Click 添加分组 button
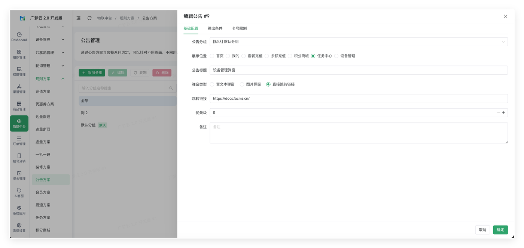 (92, 73)
